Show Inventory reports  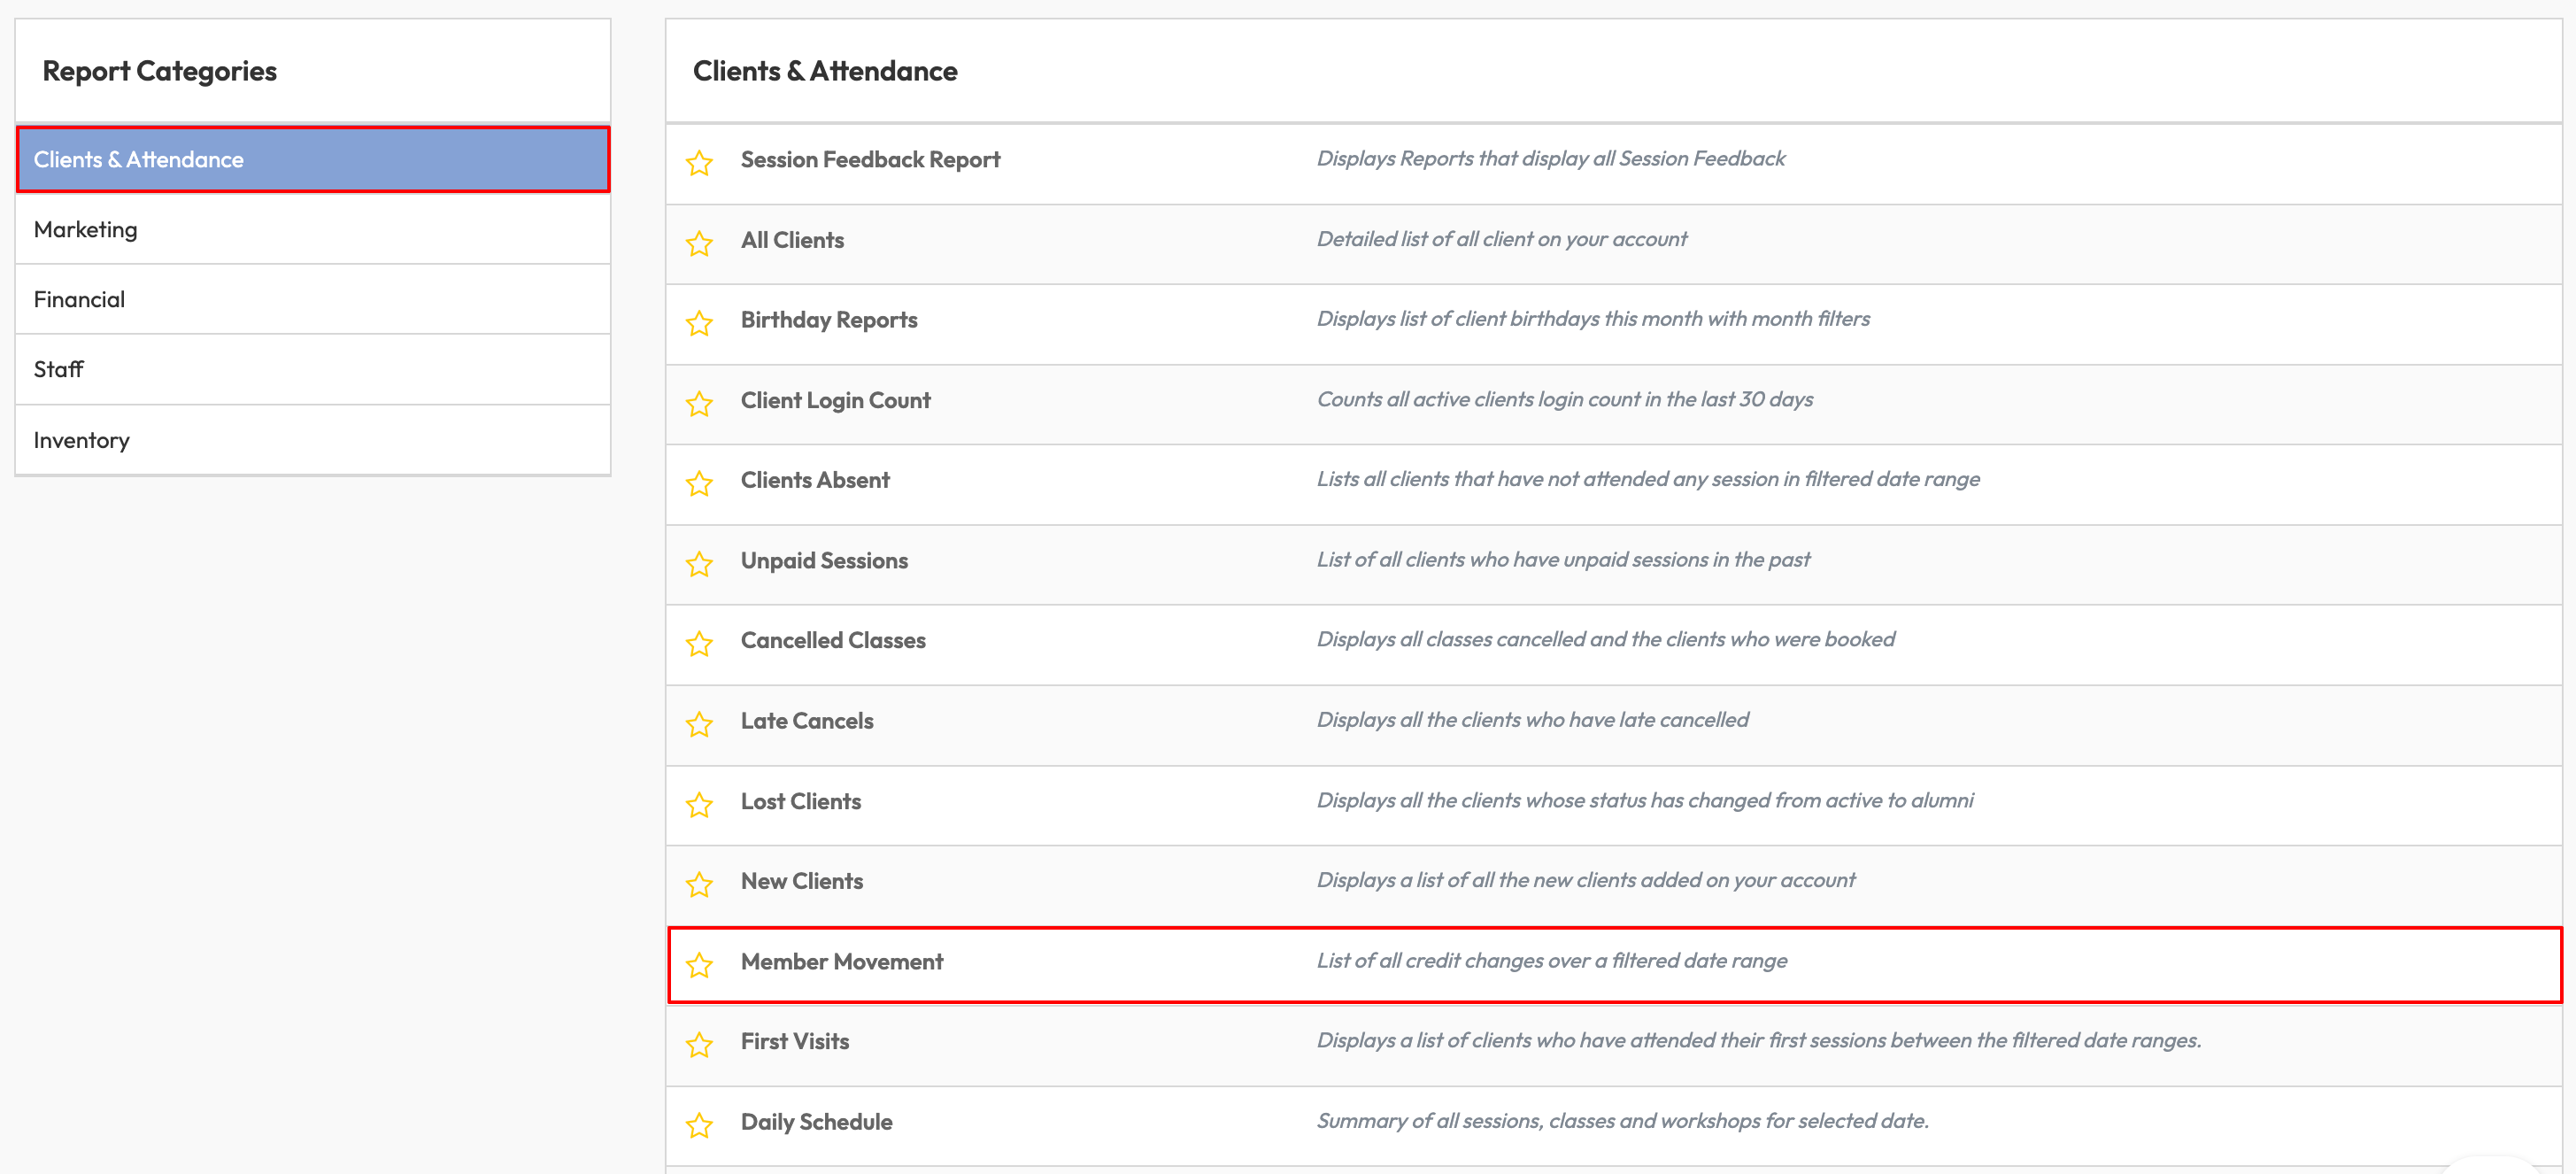click(x=313, y=440)
